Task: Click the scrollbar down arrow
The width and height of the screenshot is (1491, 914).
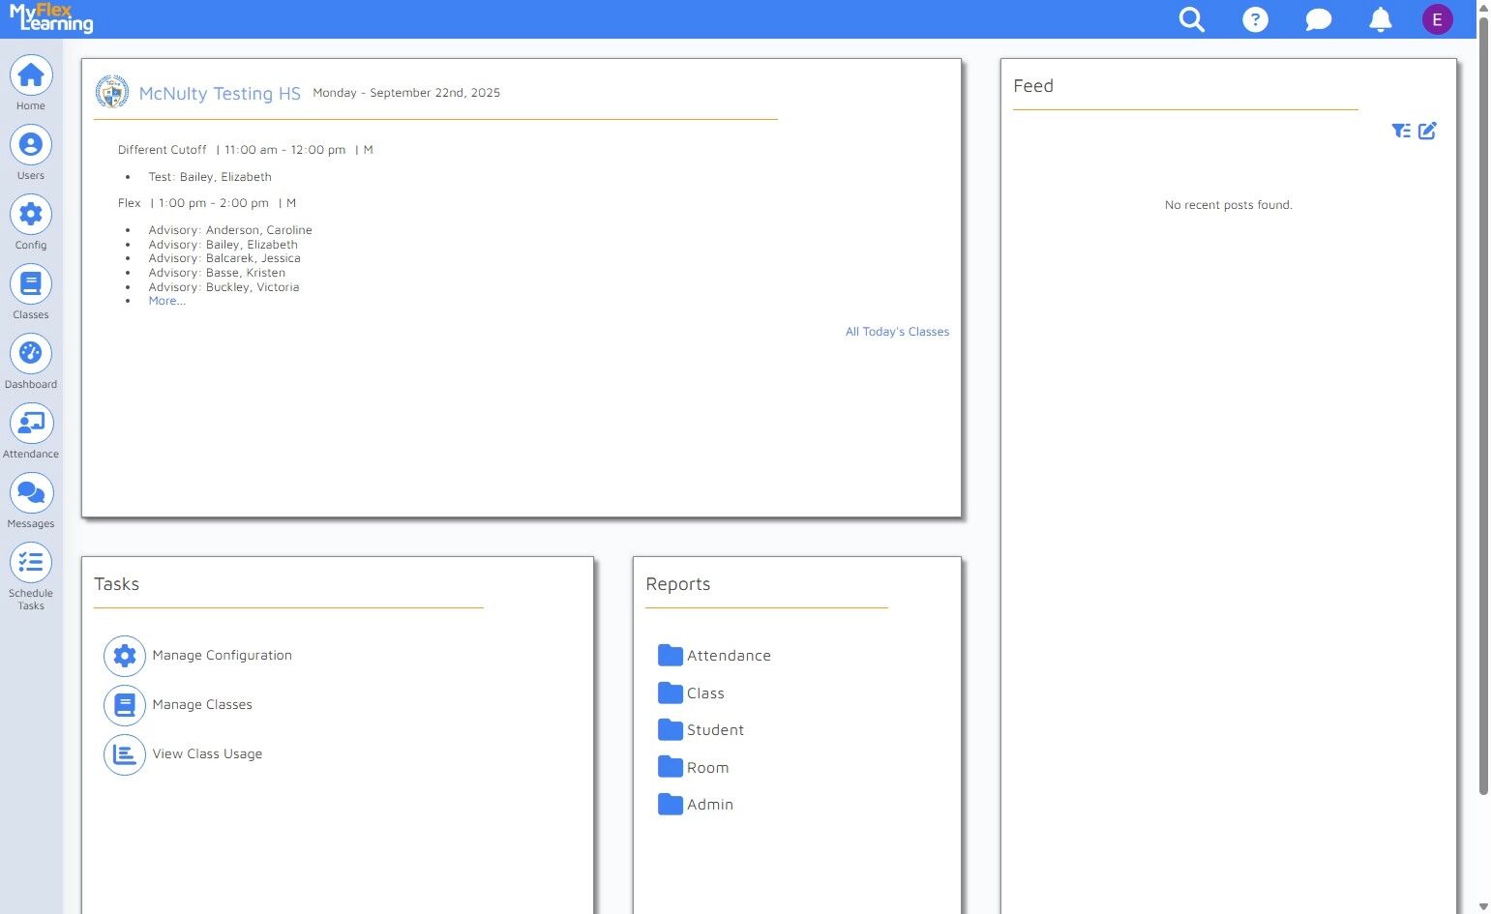Action: coord(1483,906)
